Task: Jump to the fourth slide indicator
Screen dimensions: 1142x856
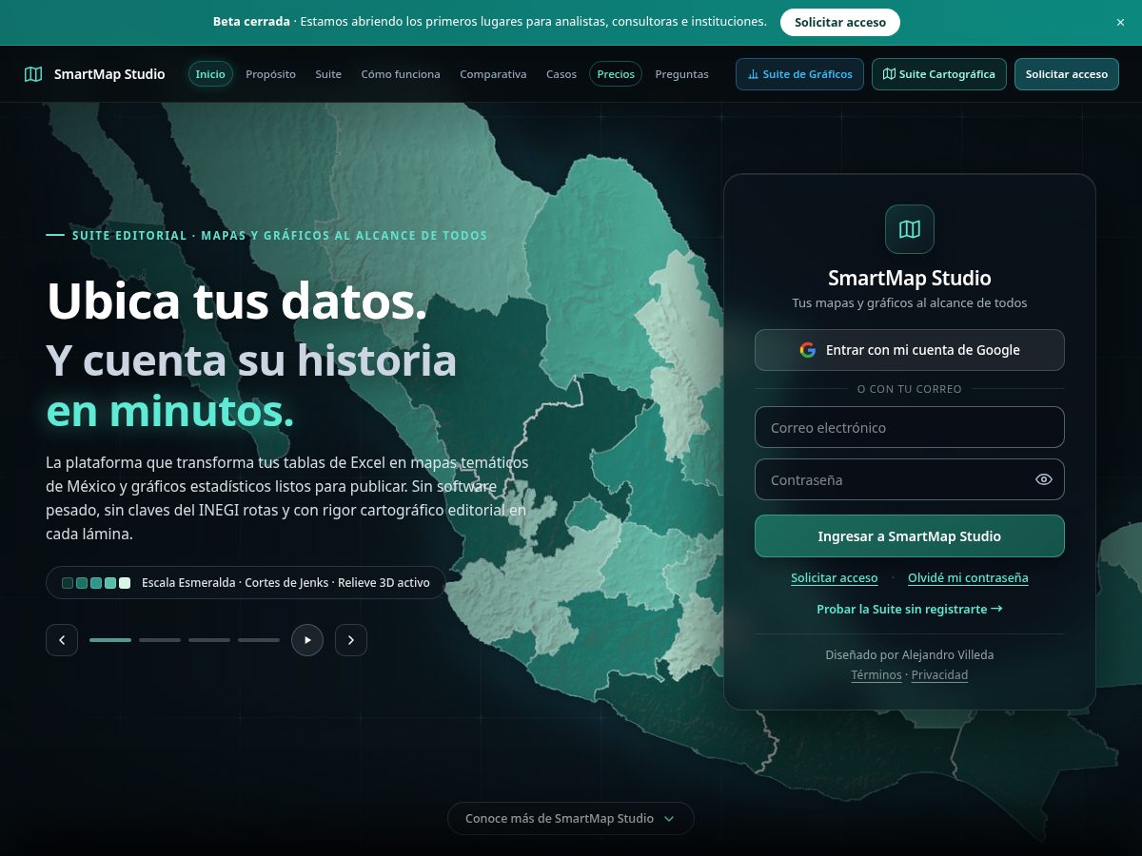Action: pos(259,640)
